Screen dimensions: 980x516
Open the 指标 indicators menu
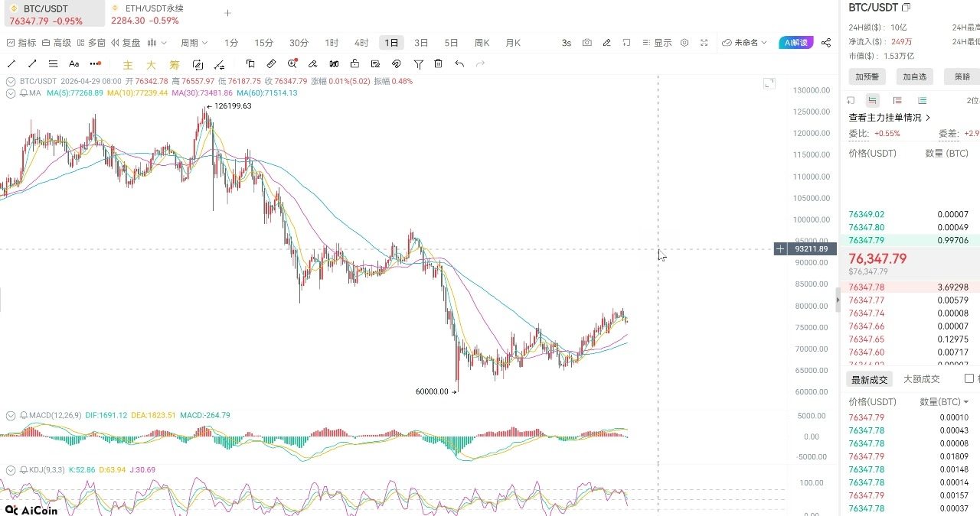tap(21, 43)
